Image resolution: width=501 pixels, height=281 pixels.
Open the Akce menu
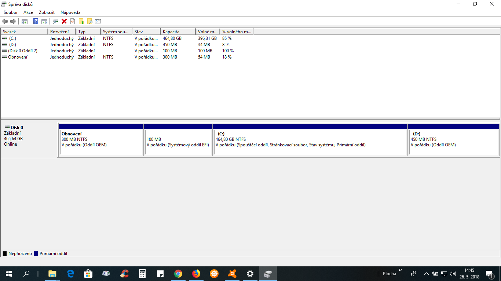pos(28,12)
